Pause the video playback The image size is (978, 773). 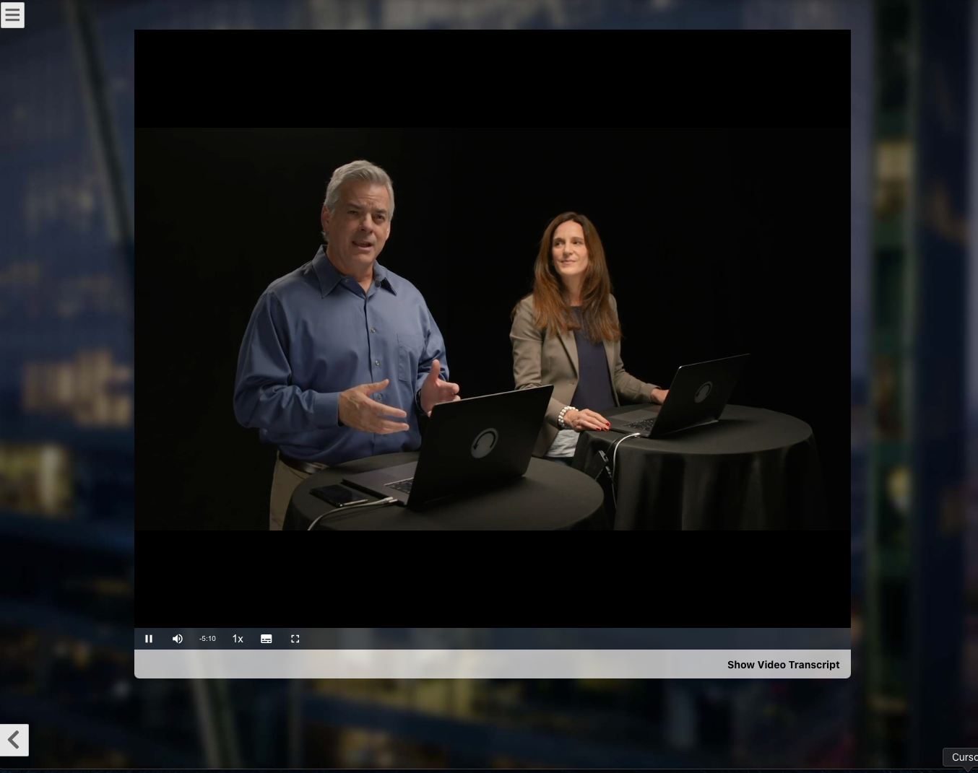click(149, 639)
